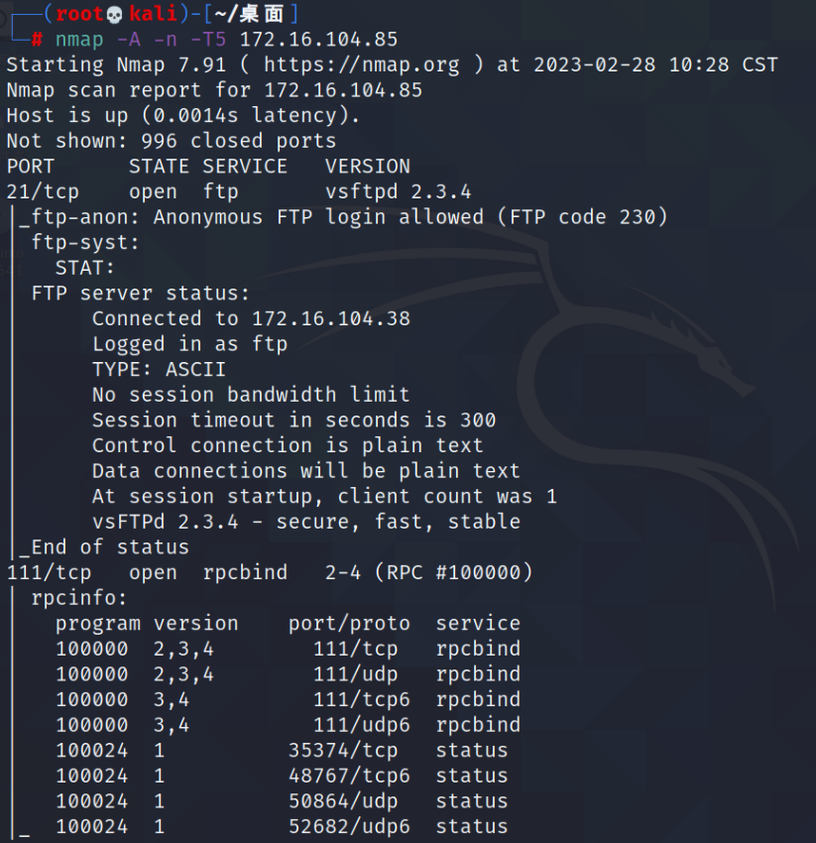816x843 pixels.
Task: Click the Connected to 172.16.104.38 text
Action: point(251,318)
